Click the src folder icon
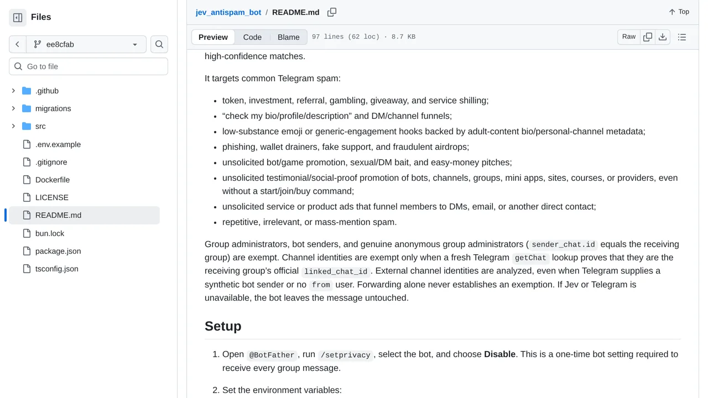Screen dimensions: 708x398 pos(27,126)
